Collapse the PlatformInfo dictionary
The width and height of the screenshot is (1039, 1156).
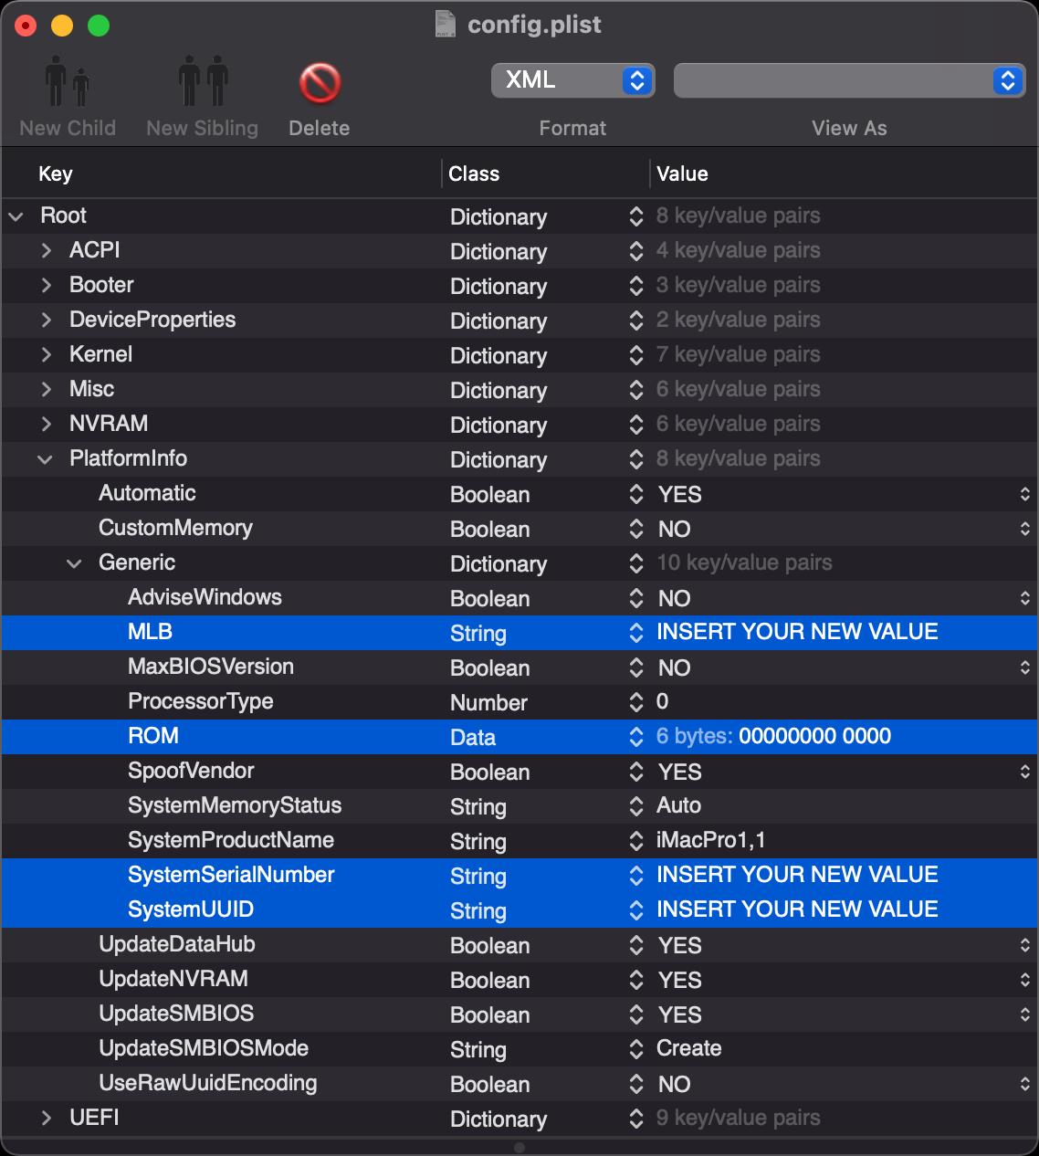(45, 459)
